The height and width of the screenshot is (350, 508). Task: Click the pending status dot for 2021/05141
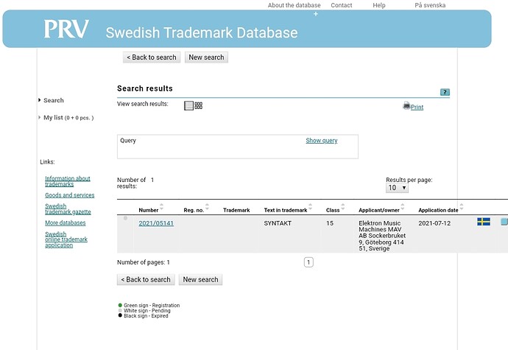[125, 218]
